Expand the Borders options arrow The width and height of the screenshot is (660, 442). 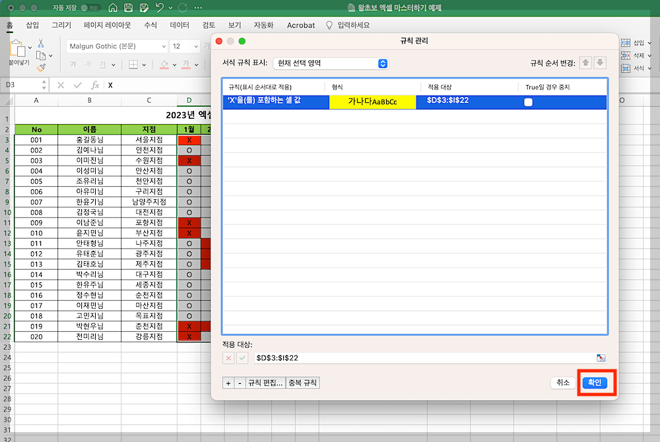144,65
